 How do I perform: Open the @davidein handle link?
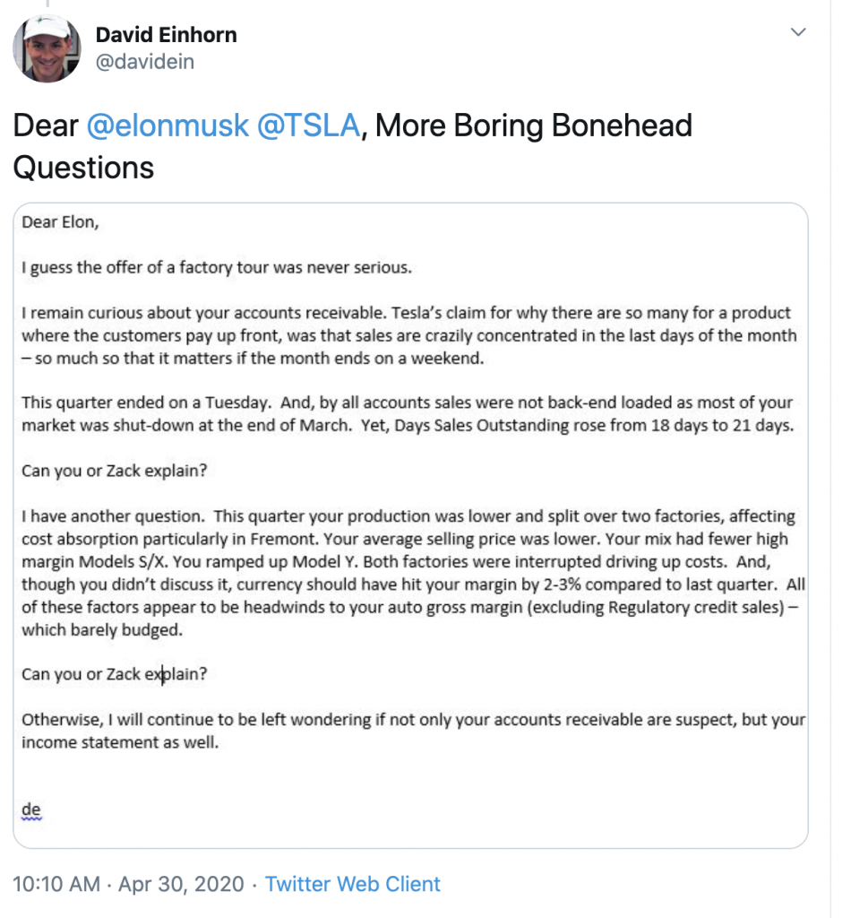[144, 62]
